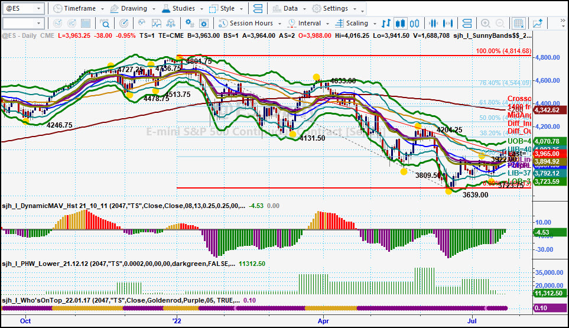Open gear with hash settings icon
The height and width of the screenshot is (328, 569).
point(190,24)
